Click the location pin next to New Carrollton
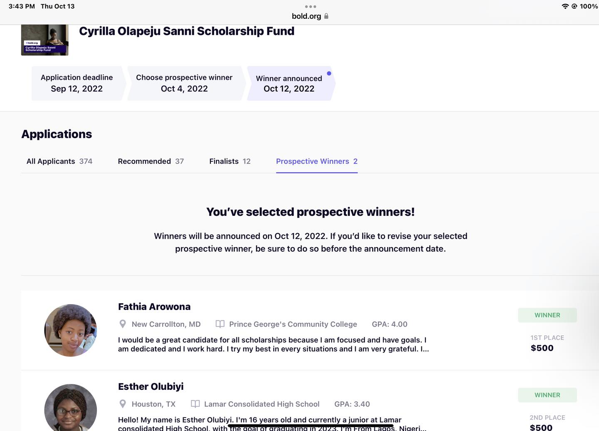Screen dimensions: 599x431 pos(123,324)
